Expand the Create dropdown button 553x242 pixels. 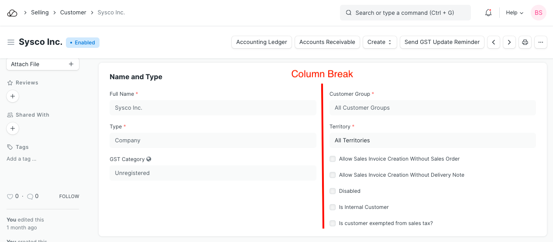tap(379, 42)
